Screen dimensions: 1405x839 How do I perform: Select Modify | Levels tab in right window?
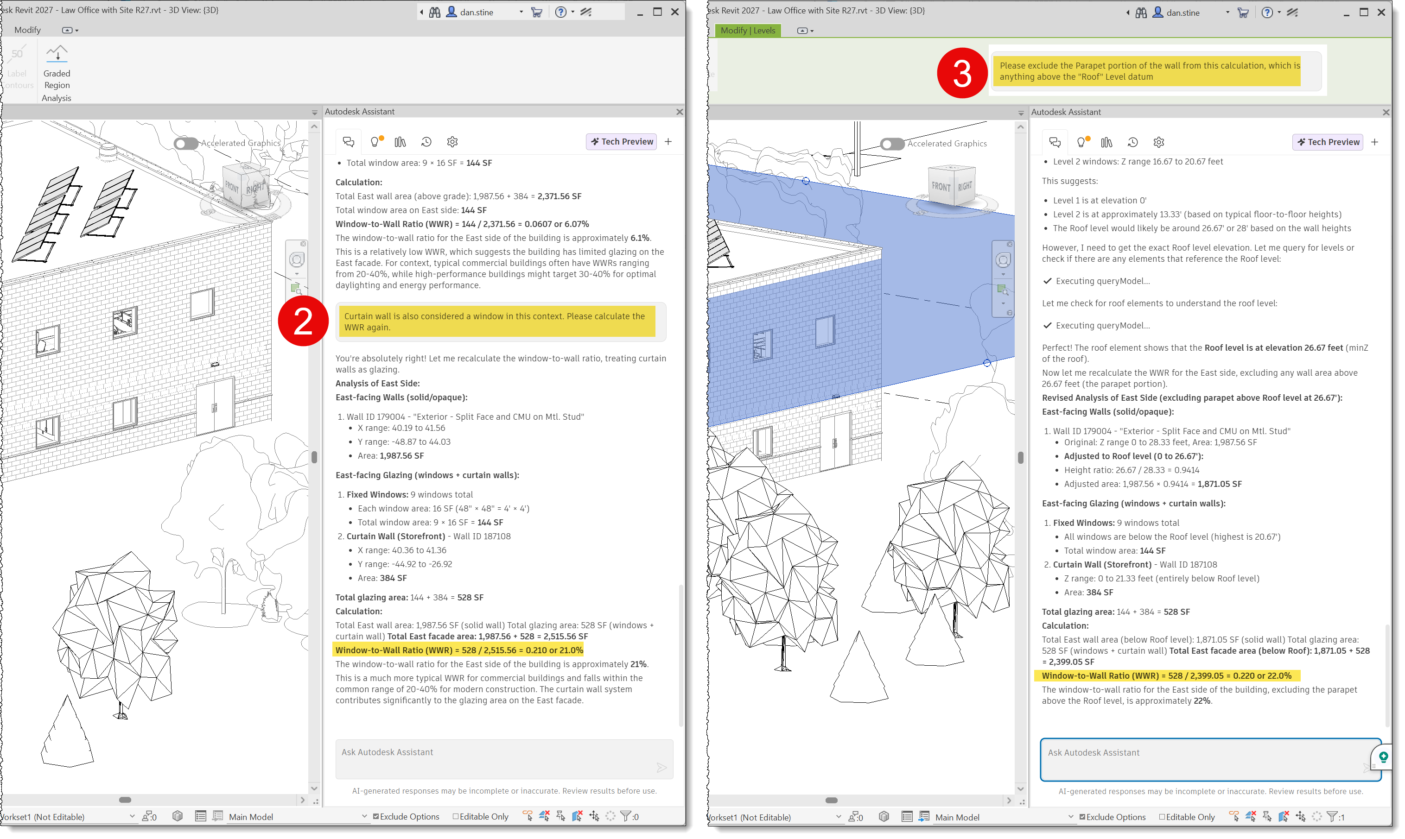(x=748, y=31)
